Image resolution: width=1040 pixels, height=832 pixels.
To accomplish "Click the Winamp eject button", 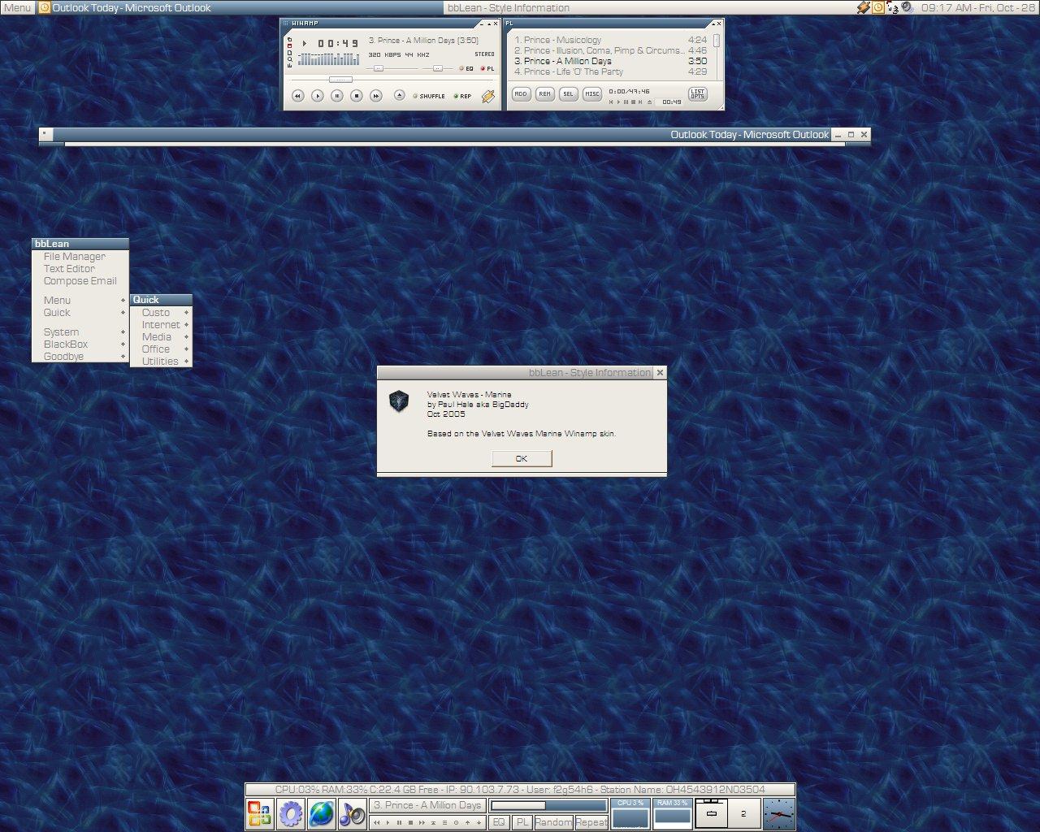I will pos(399,96).
